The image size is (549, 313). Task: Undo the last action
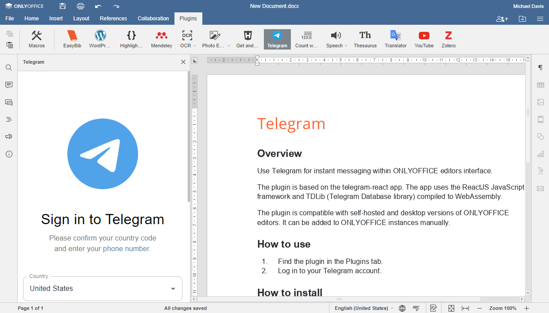(98, 6)
